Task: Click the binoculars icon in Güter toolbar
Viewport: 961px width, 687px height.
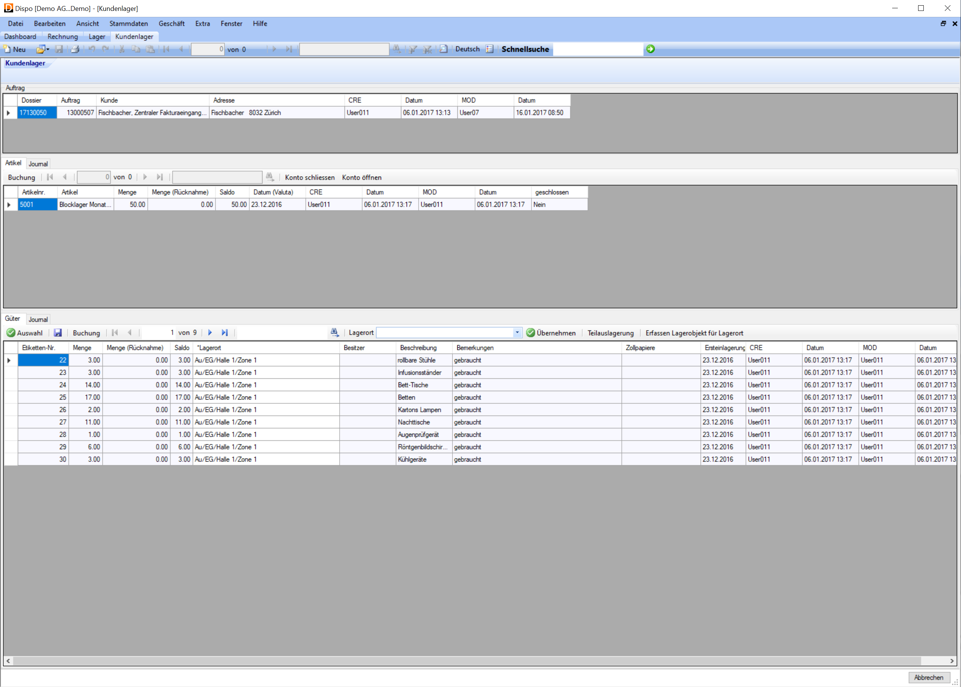Action: pyautogui.click(x=334, y=333)
